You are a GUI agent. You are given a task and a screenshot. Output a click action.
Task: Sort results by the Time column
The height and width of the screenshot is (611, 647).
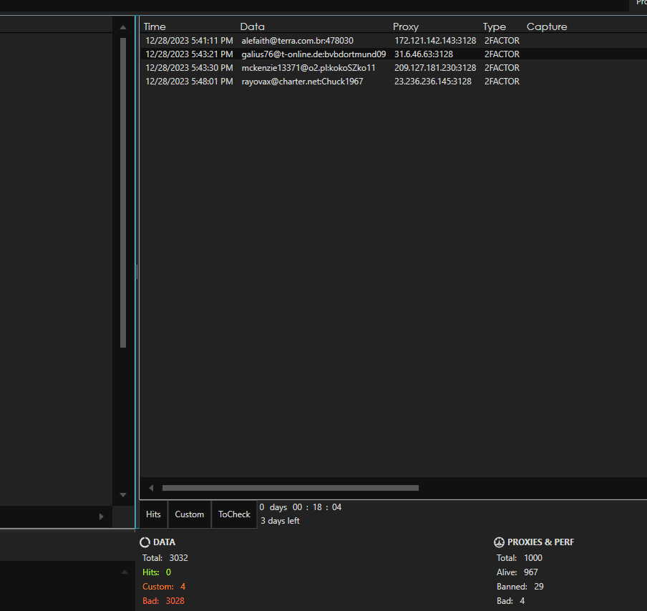pyautogui.click(x=155, y=26)
